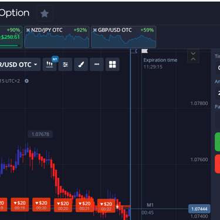Click the Expiration time 11:29:15 text
The image size is (220, 220).
pyautogui.click(x=160, y=63)
